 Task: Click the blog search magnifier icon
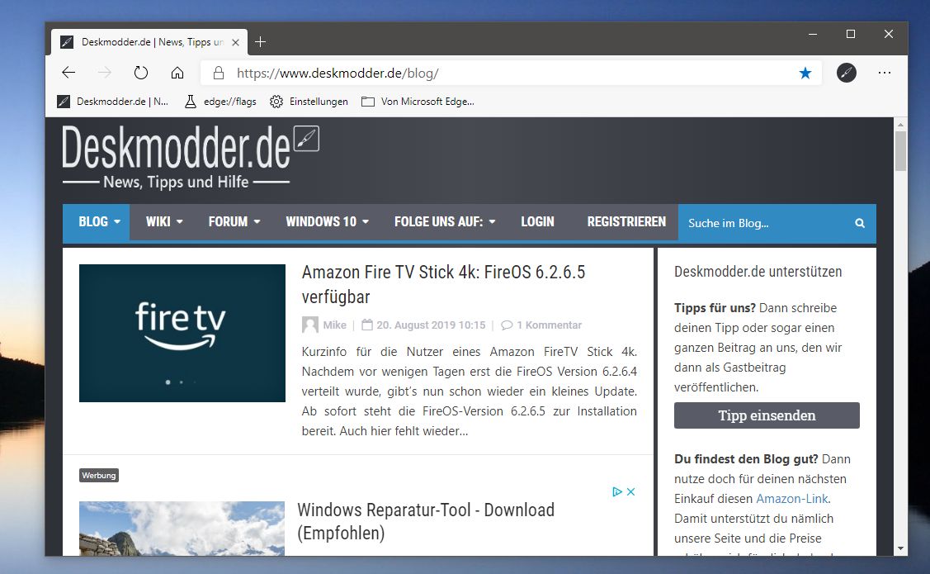(859, 223)
